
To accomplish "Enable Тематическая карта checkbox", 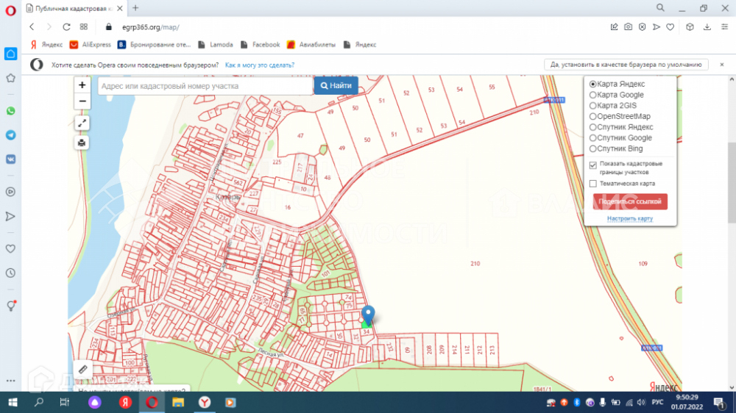I will [593, 184].
